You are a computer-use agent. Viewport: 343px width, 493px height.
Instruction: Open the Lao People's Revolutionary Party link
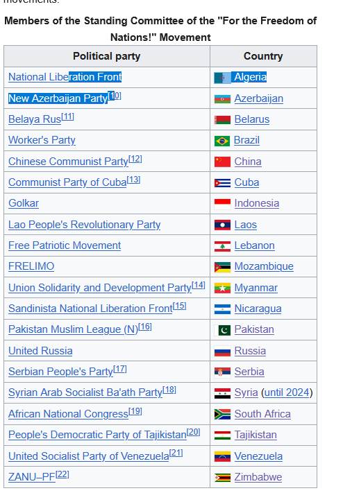(85, 225)
